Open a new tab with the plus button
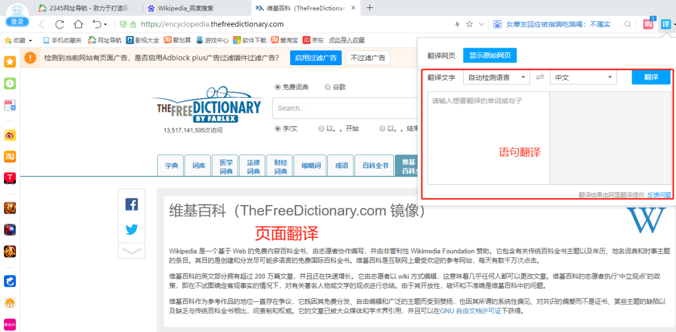Screen dimensions: 676x332 pos(370,7)
